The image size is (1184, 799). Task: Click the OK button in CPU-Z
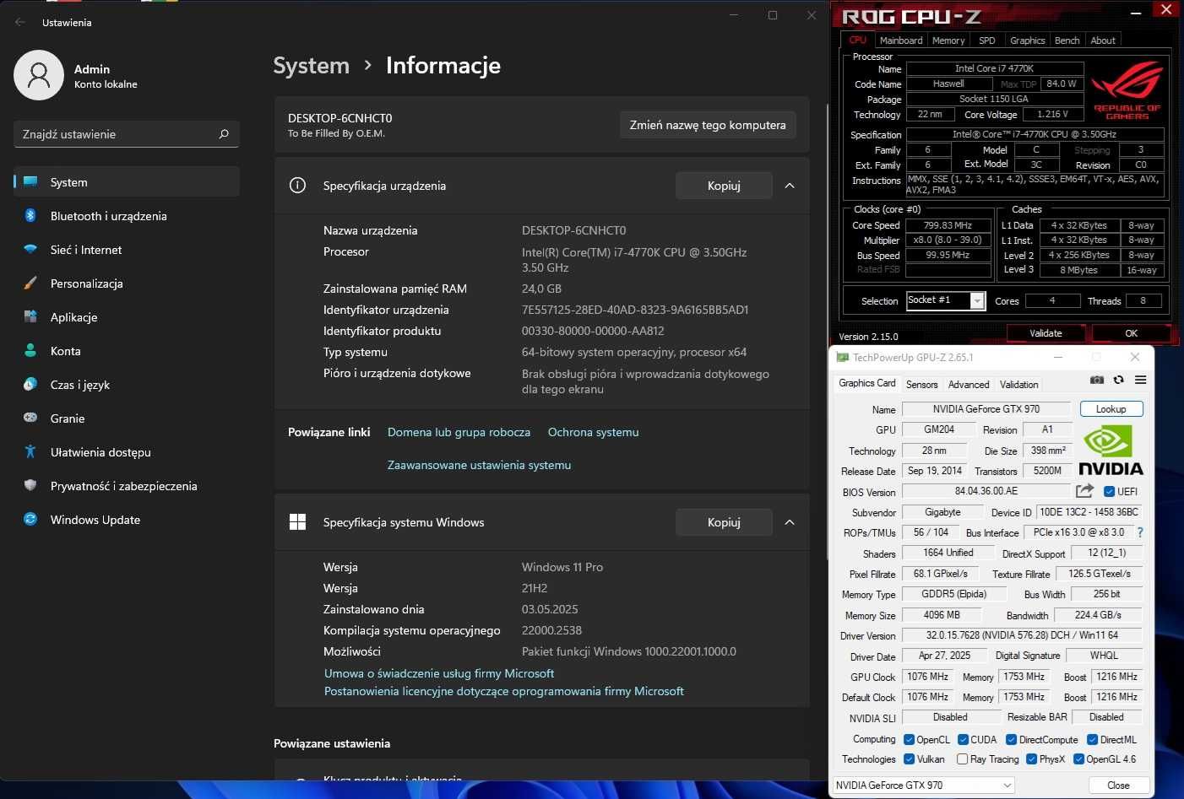tap(1132, 333)
